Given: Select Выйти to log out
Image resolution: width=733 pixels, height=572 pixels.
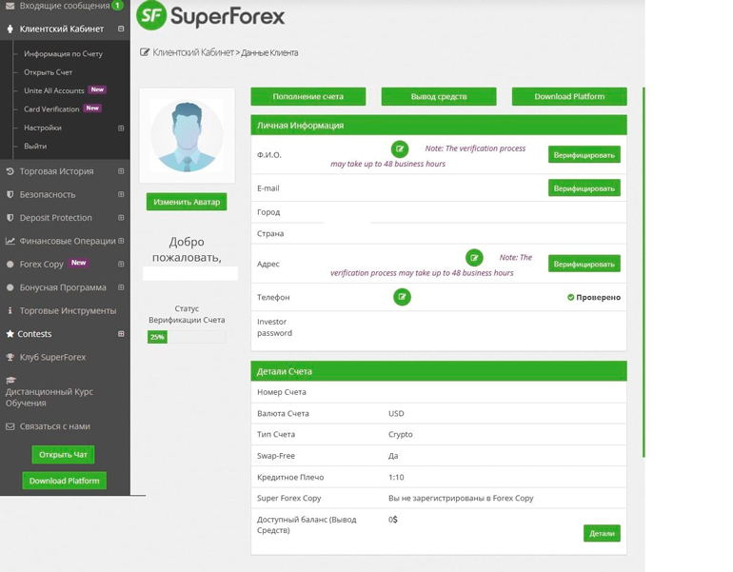Looking at the screenshot, I should (x=35, y=147).
